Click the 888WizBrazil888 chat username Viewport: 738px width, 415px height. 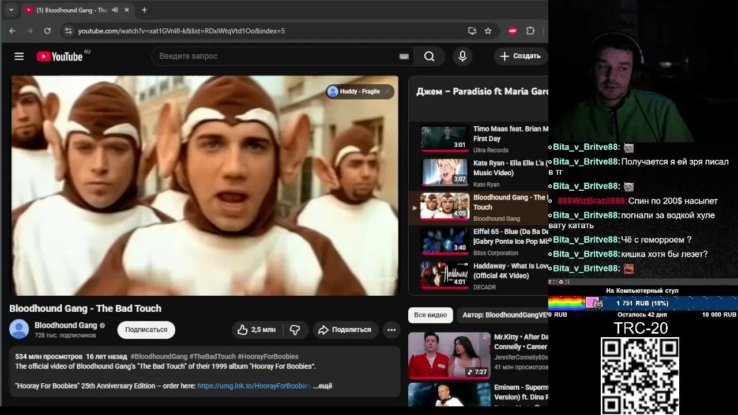(592, 201)
